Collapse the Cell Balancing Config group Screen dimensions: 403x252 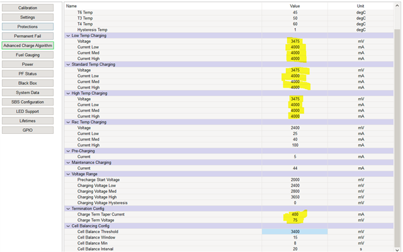click(68, 226)
